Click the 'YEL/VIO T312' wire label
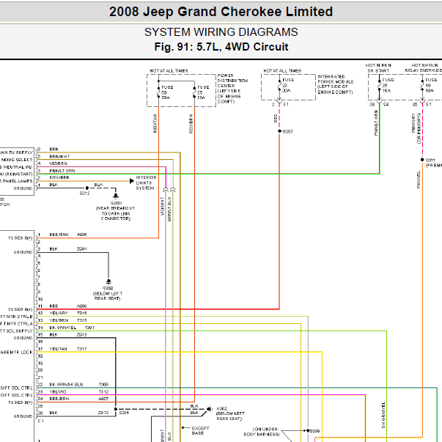The height and width of the screenshot is (442, 442). [79, 392]
